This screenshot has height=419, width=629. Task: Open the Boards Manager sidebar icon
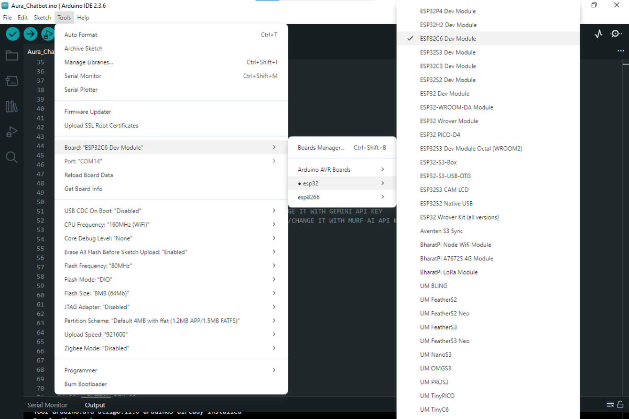point(12,81)
